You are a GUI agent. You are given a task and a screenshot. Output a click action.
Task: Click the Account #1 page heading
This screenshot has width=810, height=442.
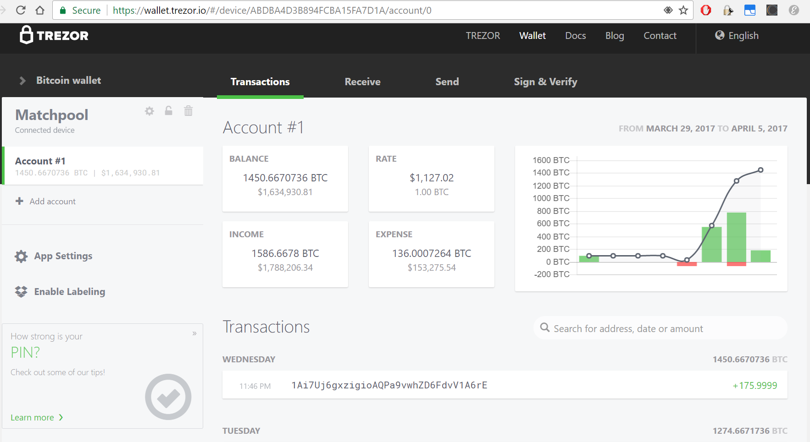(263, 127)
